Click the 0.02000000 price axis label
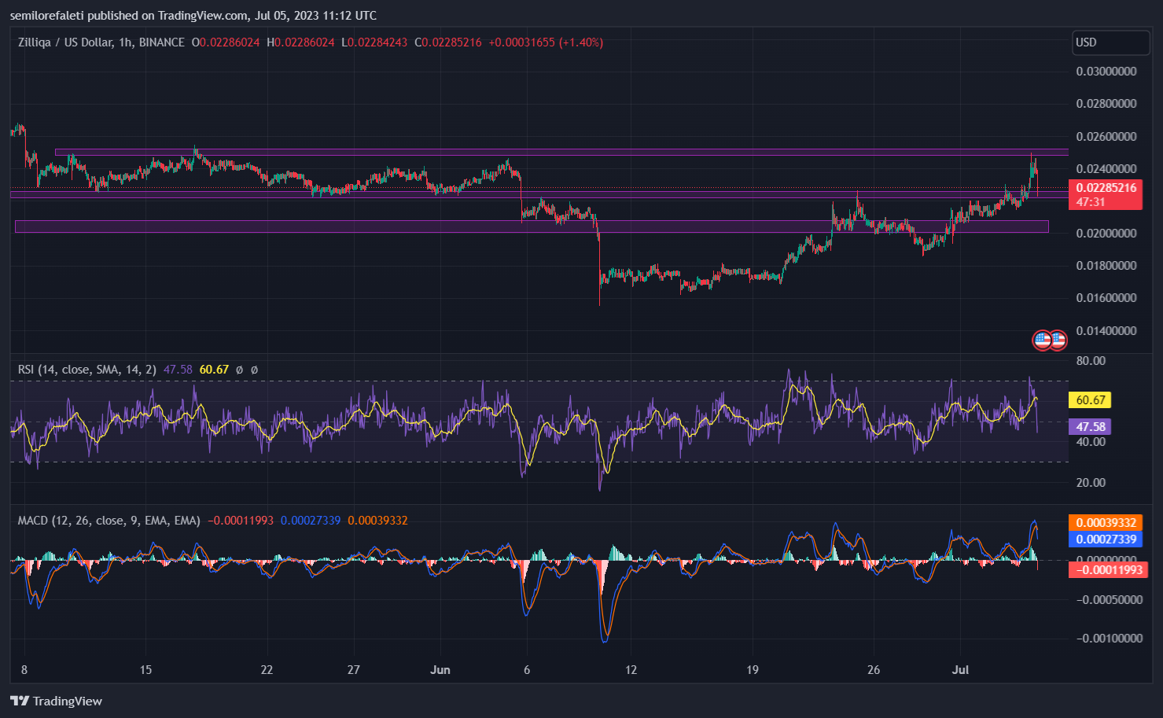This screenshot has height=718, width=1163. (1106, 234)
